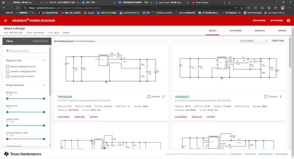This screenshot has width=294, height=159.
Task: Open a new browser tab with plus icon
Action: point(229,2)
